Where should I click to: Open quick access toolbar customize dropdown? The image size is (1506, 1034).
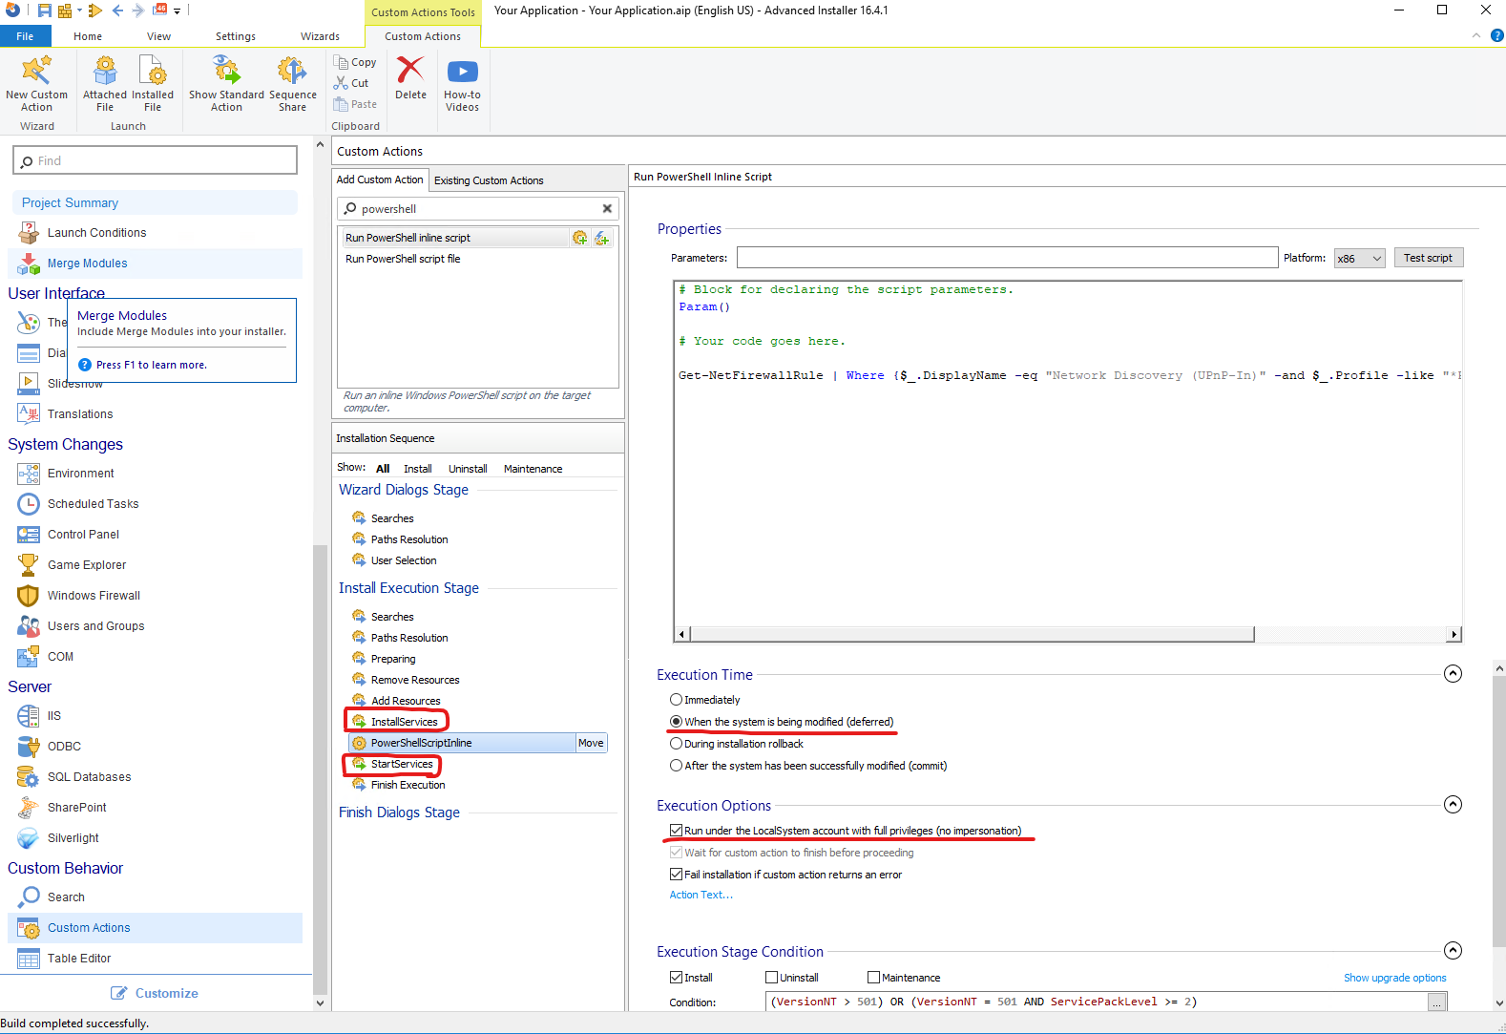[x=177, y=11]
